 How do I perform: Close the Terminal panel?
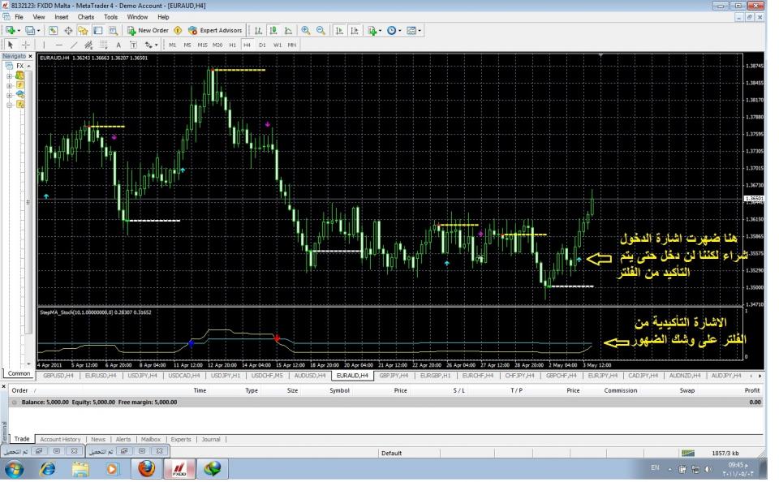(x=4, y=386)
